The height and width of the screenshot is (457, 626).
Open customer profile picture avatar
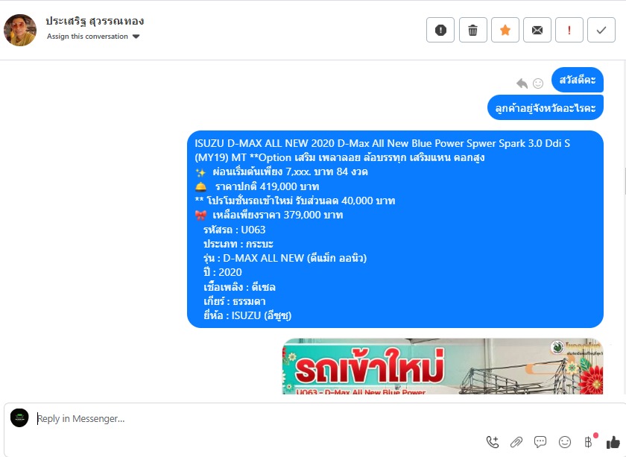20,30
